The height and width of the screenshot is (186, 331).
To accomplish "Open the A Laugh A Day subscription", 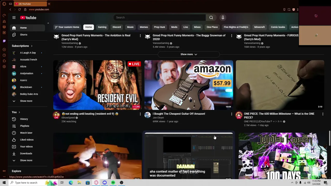I will [x=27, y=53].
